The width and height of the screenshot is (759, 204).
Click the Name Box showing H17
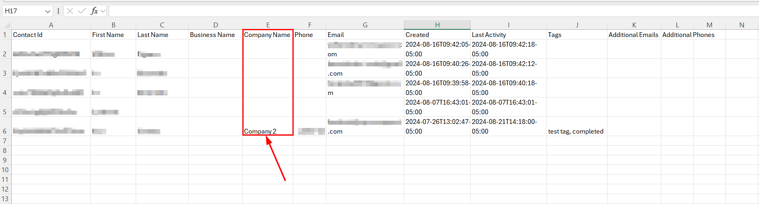tap(23, 11)
